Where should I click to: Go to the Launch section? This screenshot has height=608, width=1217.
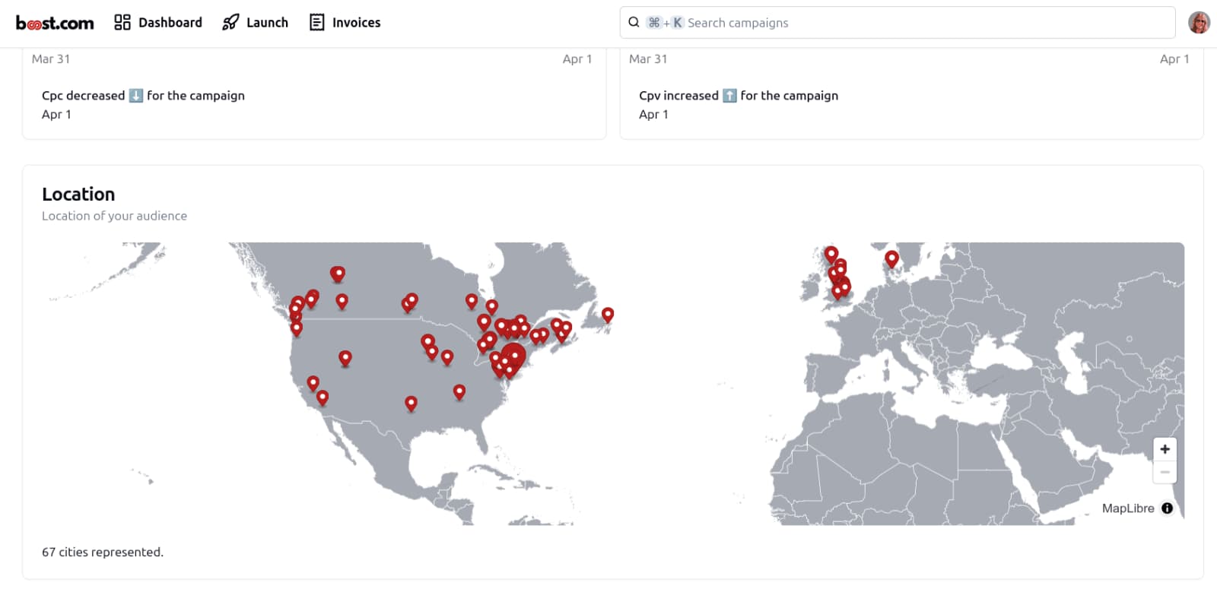(x=266, y=22)
